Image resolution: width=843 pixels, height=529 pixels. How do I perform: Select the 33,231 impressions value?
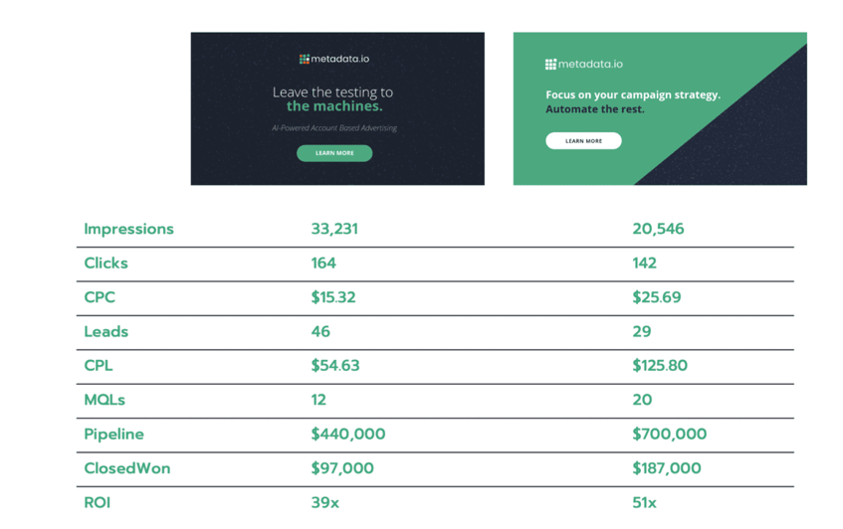click(x=333, y=229)
